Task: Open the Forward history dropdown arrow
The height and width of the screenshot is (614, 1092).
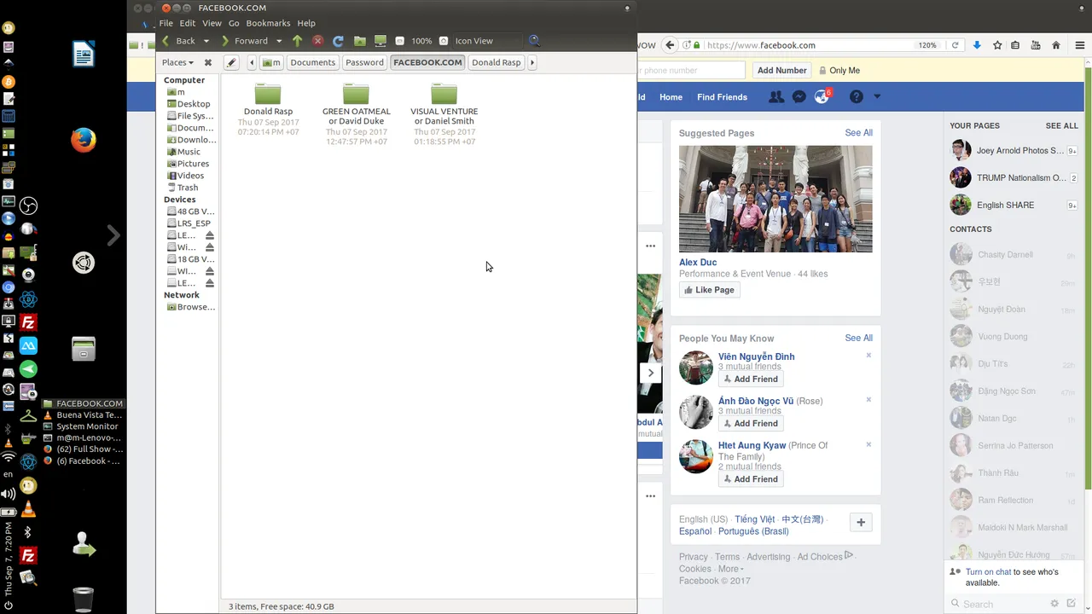Action: (278, 41)
